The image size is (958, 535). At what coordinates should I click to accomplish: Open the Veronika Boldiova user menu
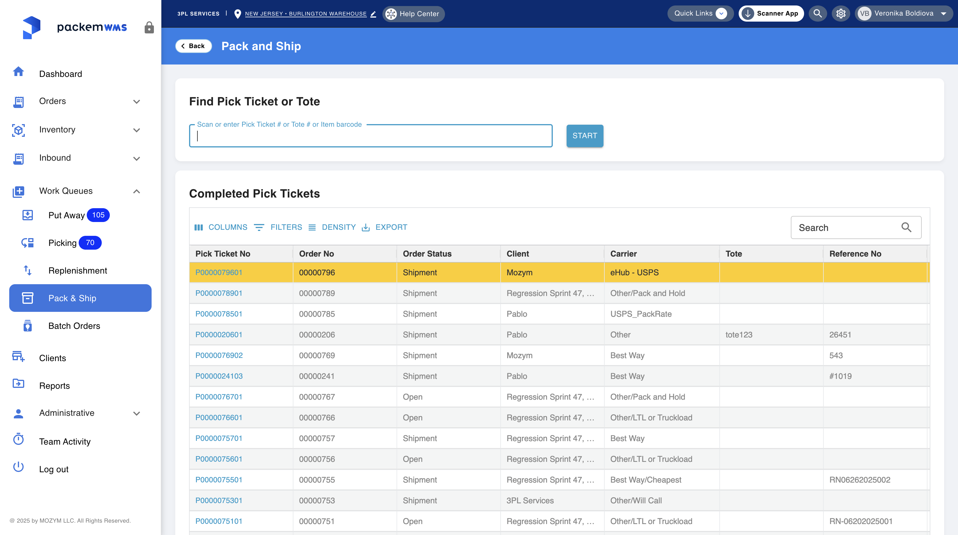click(x=904, y=14)
